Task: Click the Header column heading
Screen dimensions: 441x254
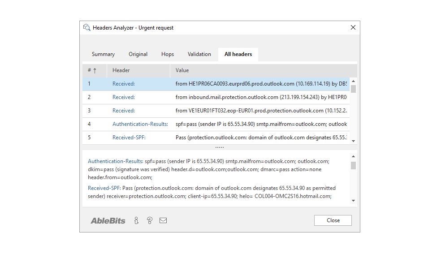Action: coord(138,70)
